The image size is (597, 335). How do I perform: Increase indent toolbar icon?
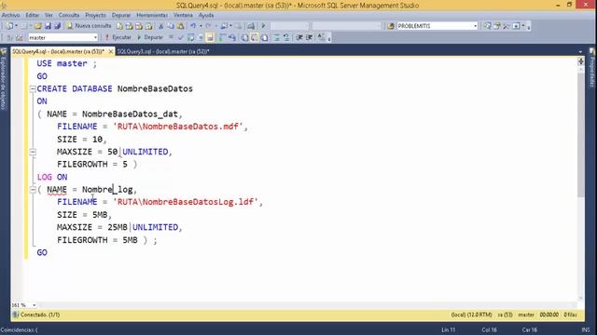pyautogui.click(x=309, y=37)
